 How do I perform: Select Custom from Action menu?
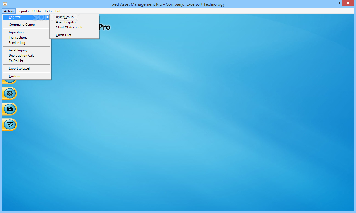click(27, 76)
